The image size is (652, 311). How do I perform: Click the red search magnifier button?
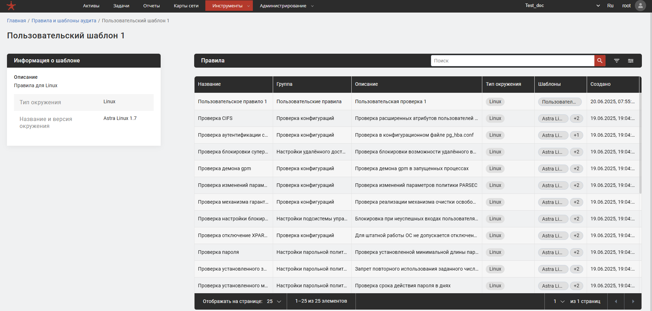click(x=600, y=61)
